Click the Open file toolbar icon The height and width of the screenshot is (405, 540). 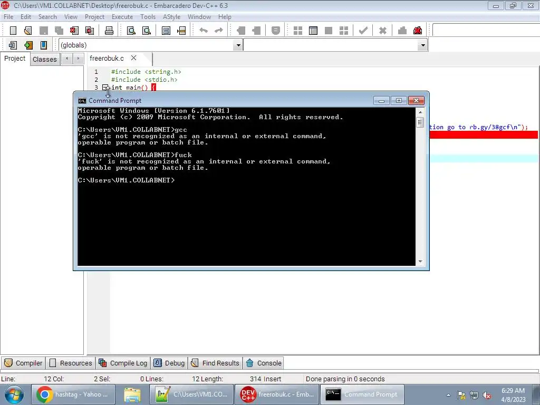click(x=28, y=31)
